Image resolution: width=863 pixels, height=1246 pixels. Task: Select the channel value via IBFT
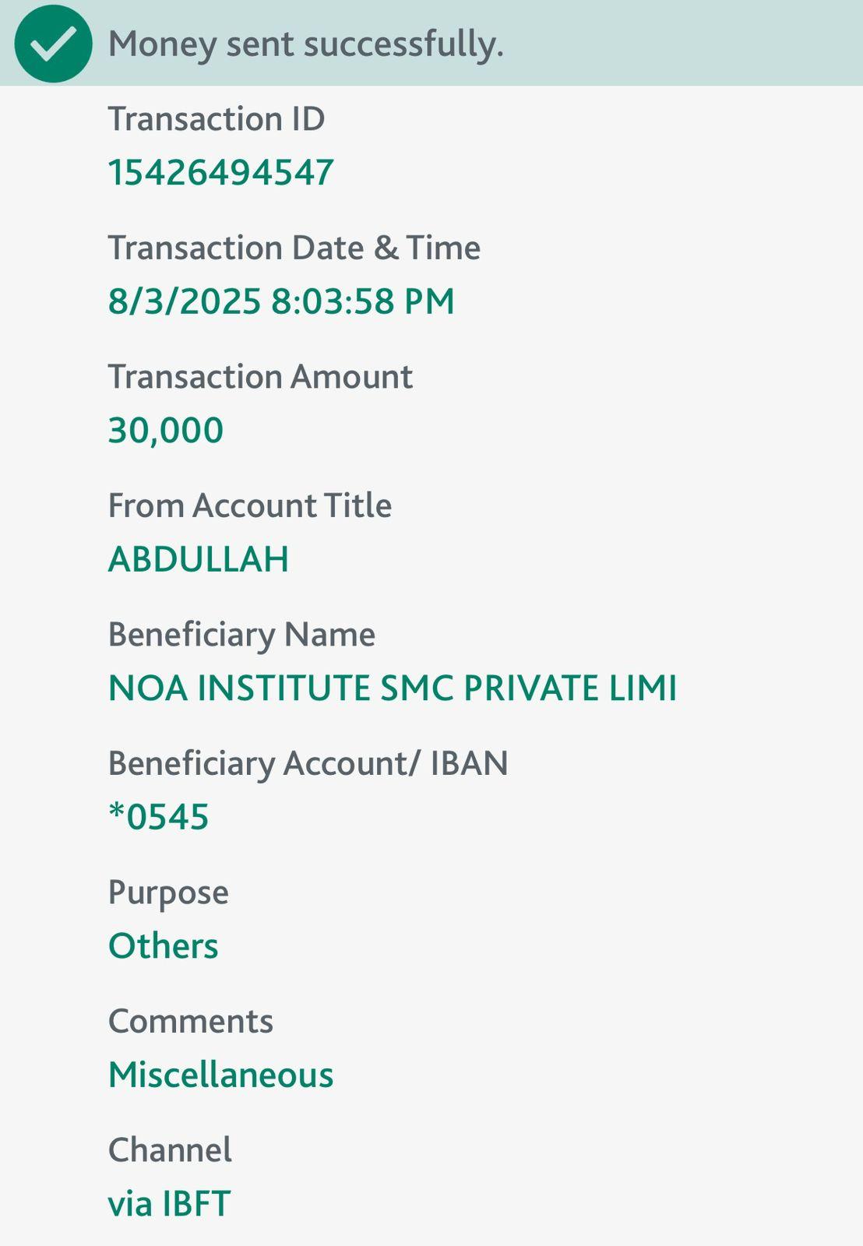pos(169,1204)
